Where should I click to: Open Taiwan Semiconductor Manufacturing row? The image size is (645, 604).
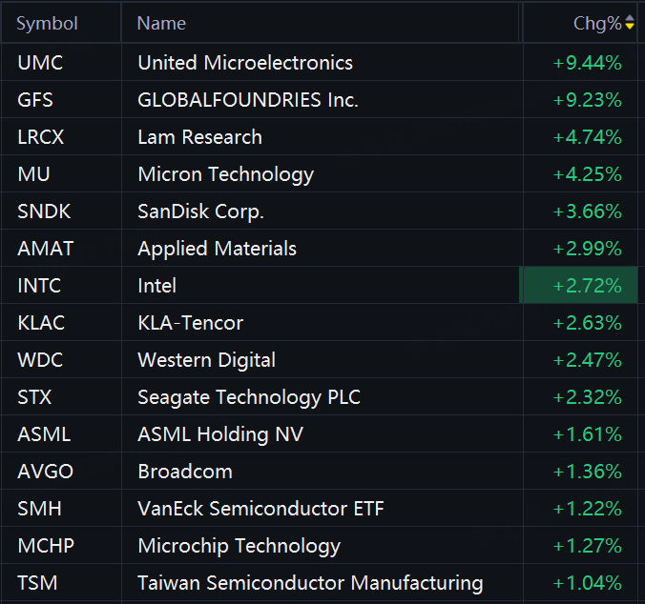[310, 583]
